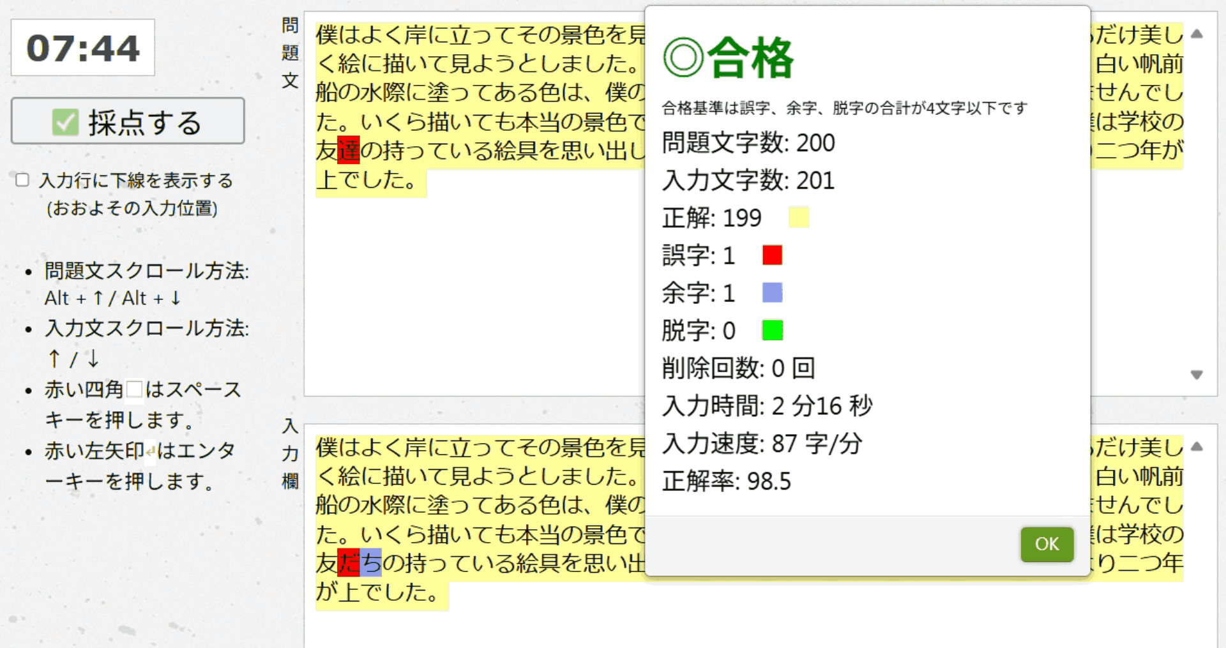1226x648 pixels.
Task: Select the green 脱字 color swatch
Action: [x=772, y=330]
